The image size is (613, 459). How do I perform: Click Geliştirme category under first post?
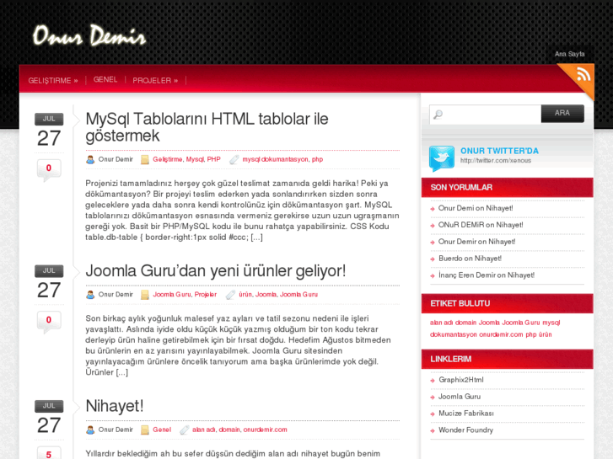(167, 159)
